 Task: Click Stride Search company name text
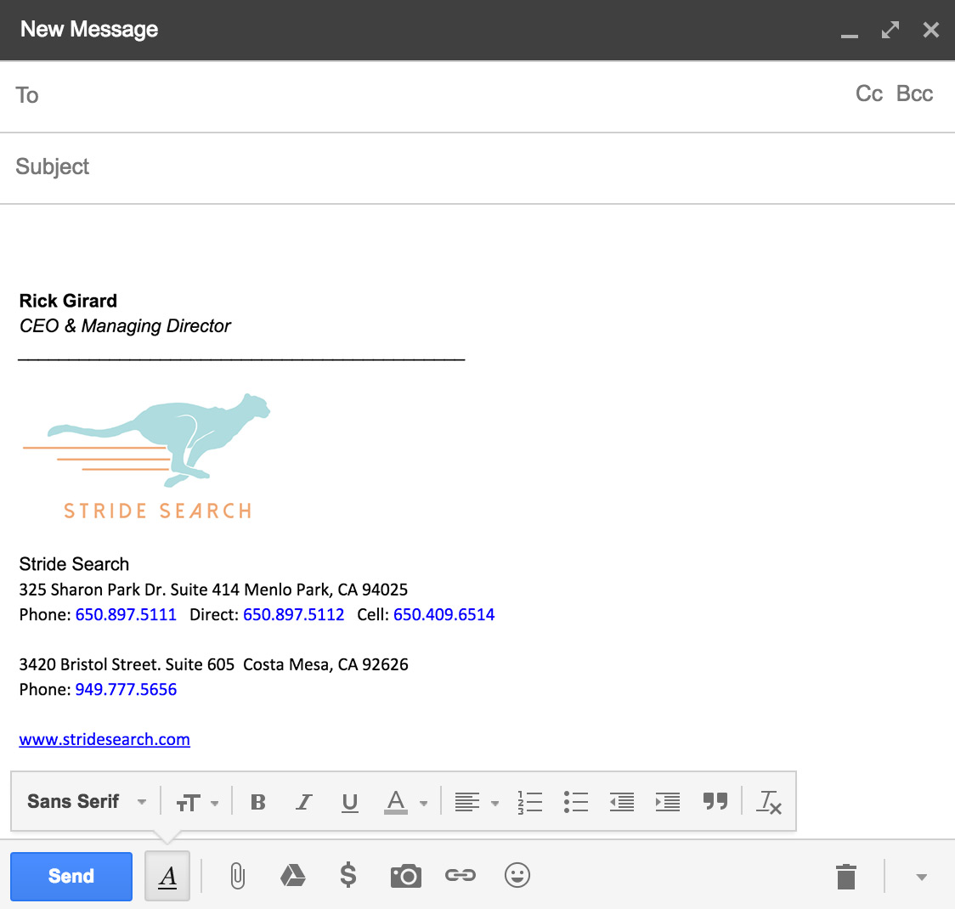point(74,564)
